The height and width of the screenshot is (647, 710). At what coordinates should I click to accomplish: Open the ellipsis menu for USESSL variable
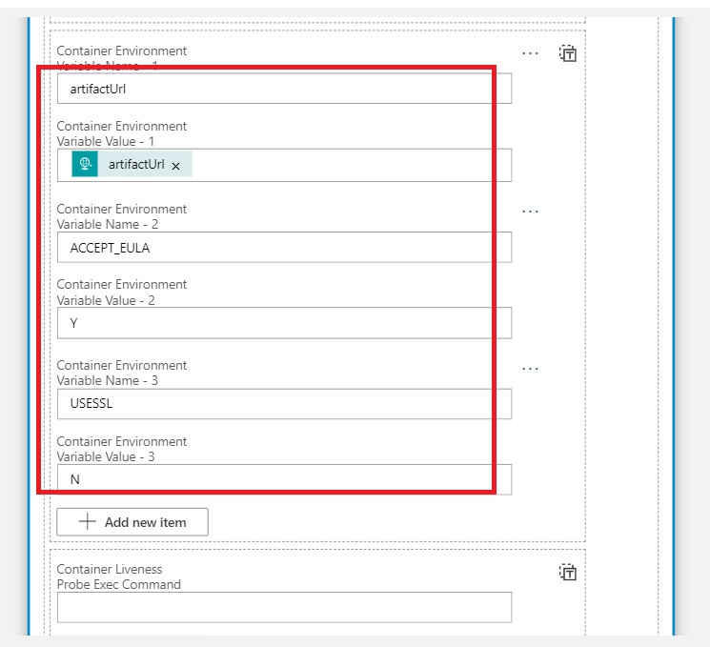coord(530,369)
